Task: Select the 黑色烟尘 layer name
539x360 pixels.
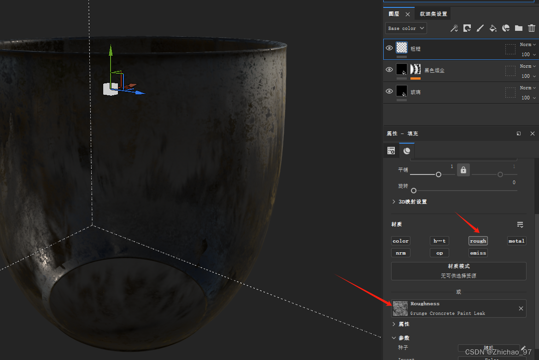Action: pyautogui.click(x=434, y=70)
